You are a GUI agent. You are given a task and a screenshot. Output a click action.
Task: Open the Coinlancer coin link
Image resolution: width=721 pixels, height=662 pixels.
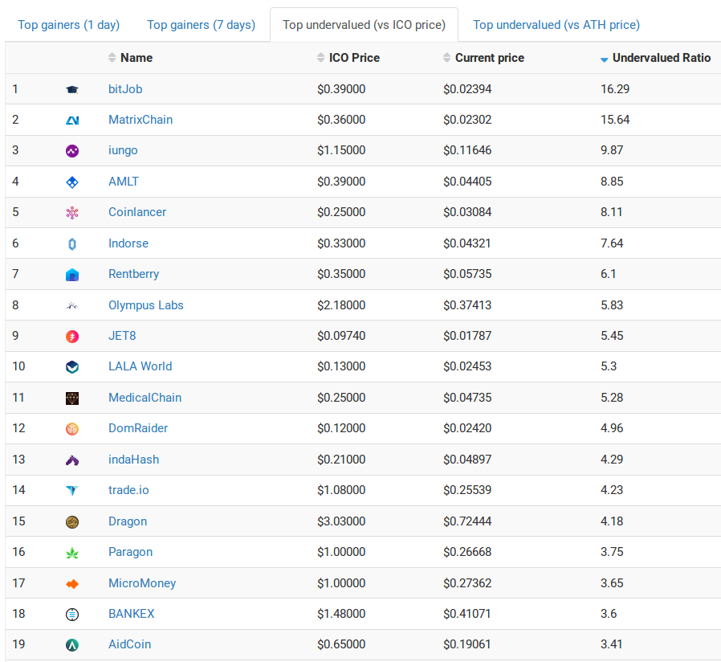[x=137, y=212]
